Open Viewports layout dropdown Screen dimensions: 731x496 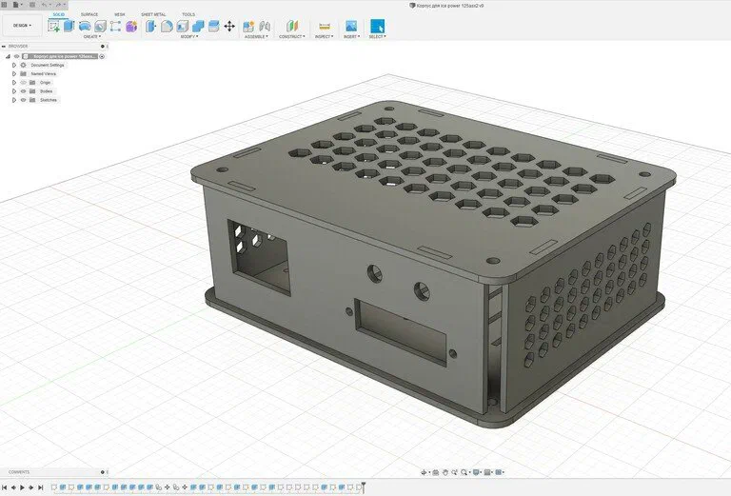click(x=500, y=472)
